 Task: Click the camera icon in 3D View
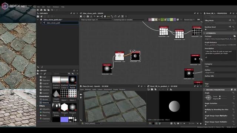81,95
